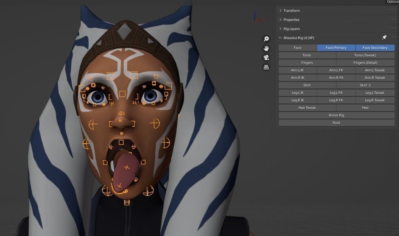
Task: Enable the Arm.R Tweak layer
Action: 375,77
